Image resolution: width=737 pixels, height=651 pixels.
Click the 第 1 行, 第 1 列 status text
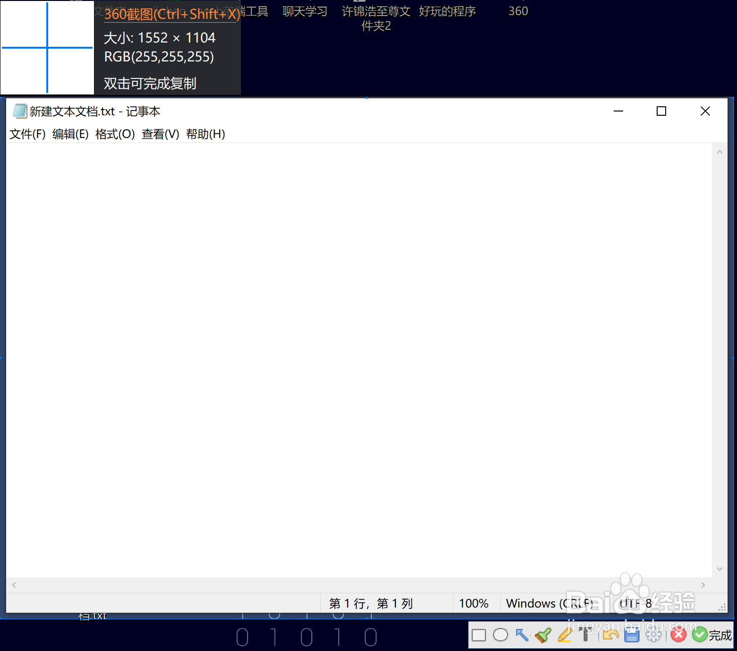point(371,603)
